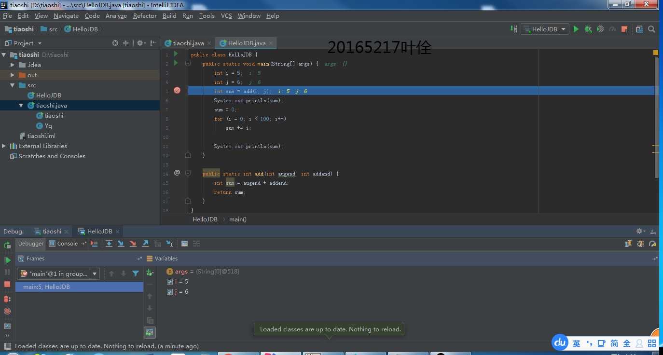Screen dimensions: 663x355
Task: Toggle frames filter funnel icon
Action: click(x=136, y=273)
